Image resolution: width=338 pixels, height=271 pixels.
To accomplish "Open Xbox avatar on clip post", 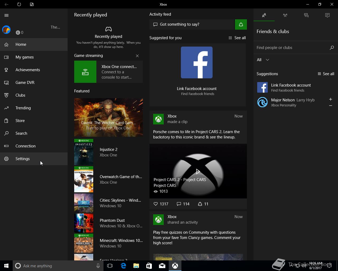I will tap(158, 119).
